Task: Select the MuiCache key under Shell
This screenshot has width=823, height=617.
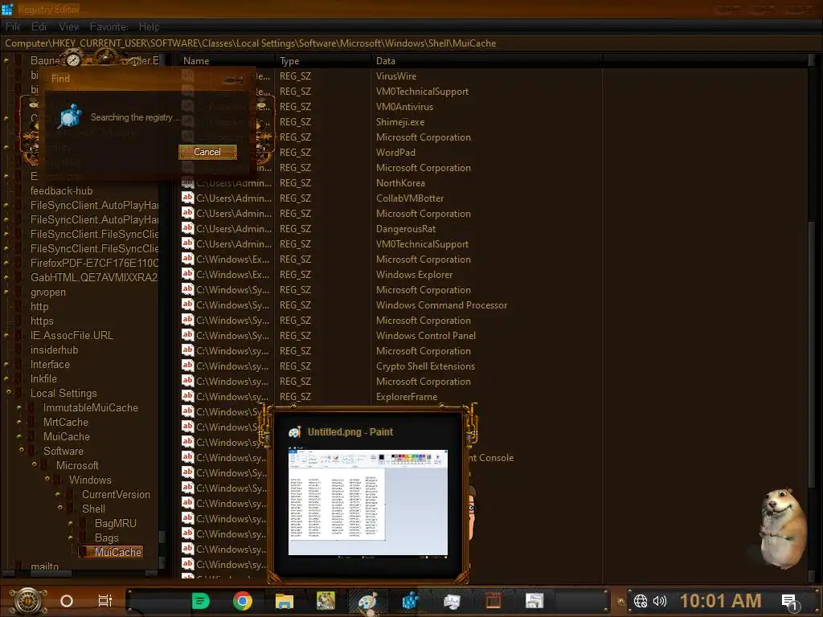Action: click(x=117, y=552)
